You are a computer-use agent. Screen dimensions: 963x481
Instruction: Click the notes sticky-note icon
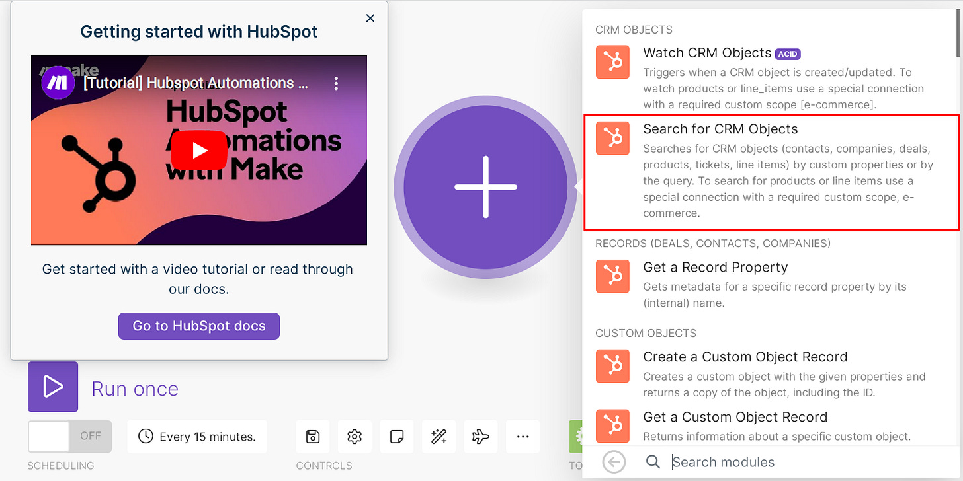397,437
